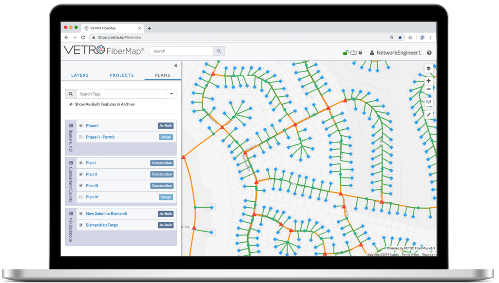Select the Plans tab
Viewport: 499px width, 283px height.
point(163,75)
